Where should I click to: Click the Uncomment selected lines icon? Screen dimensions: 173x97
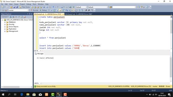[x=82, y=10]
